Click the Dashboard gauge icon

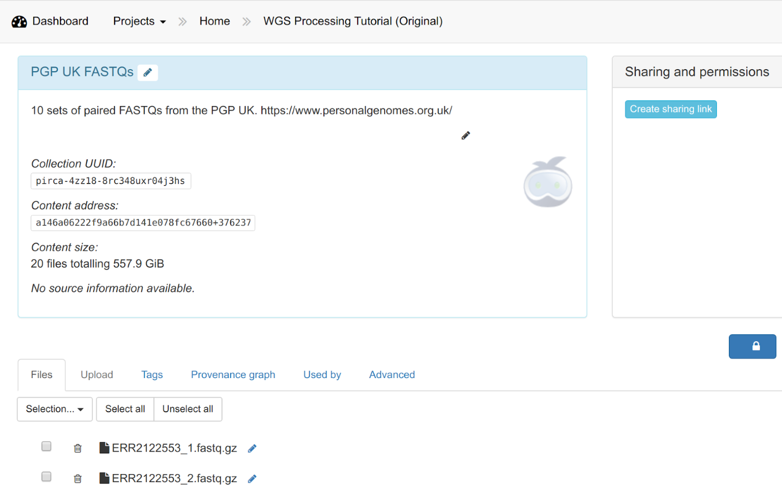pyautogui.click(x=19, y=22)
